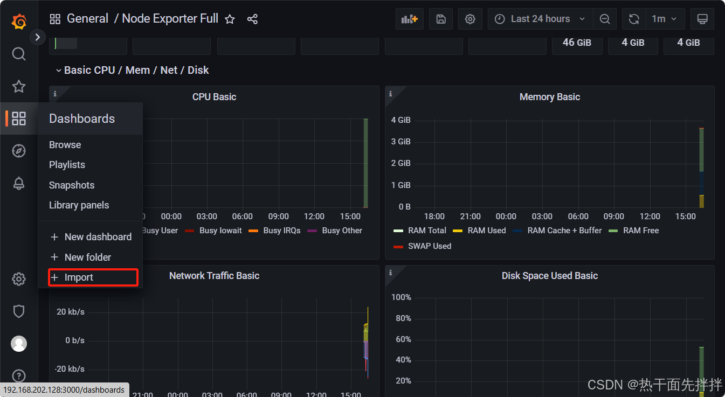The image size is (725, 397).
Task: Click the user profile avatar icon
Action: tap(19, 344)
